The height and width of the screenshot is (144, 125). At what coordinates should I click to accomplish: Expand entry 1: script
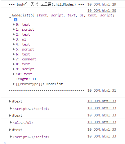14,29
